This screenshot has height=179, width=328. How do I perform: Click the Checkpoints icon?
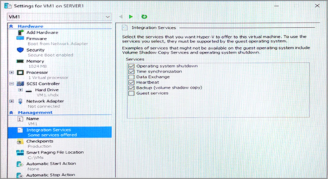[x=20, y=142]
